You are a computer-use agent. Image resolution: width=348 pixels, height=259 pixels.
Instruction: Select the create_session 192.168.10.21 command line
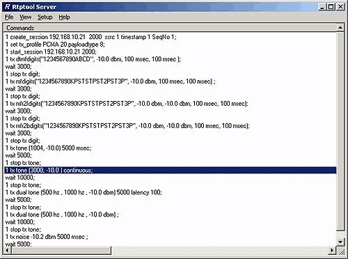click(x=171, y=37)
